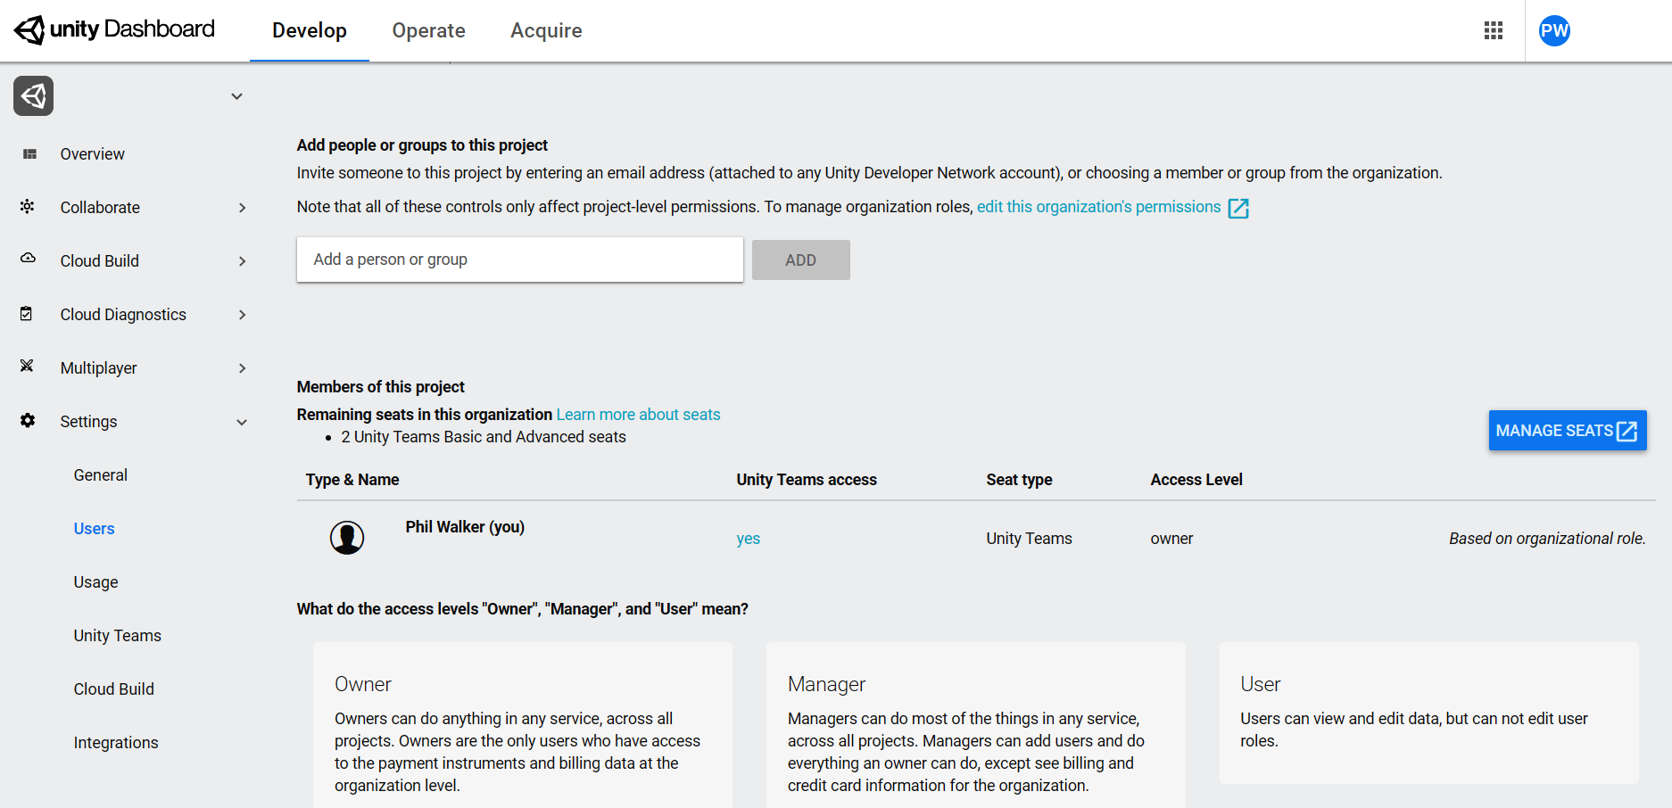Click the Overview sidebar icon

pos(29,154)
